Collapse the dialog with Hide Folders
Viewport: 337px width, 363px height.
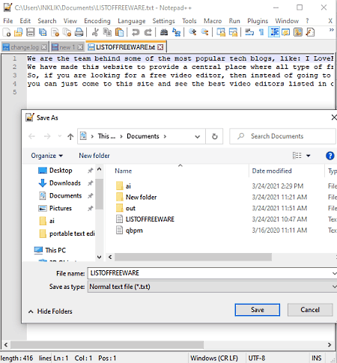pyautogui.click(x=50, y=311)
